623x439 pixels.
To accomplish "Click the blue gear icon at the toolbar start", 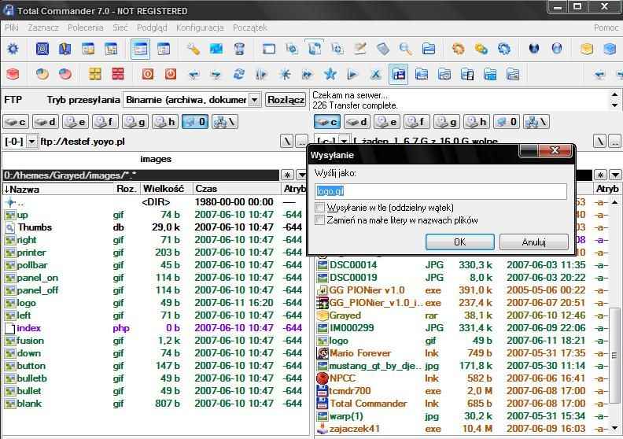I will pyautogui.click(x=13, y=49).
